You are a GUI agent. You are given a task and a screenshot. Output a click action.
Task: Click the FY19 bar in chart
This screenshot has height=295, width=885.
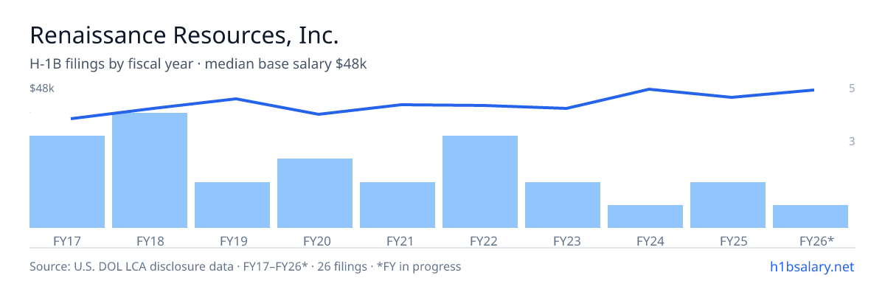(x=232, y=205)
